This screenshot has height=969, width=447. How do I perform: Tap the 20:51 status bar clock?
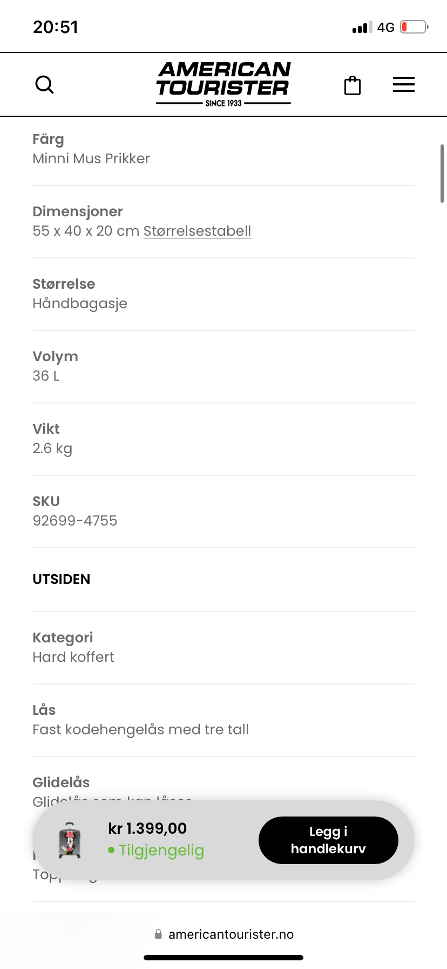click(56, 27)
